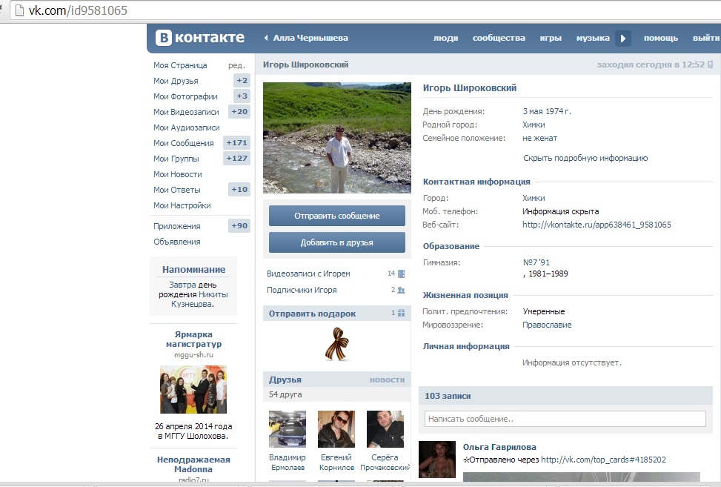Click the +171 messages counter
This screenshot has width=721, height=487.
[x=237, y=143]
